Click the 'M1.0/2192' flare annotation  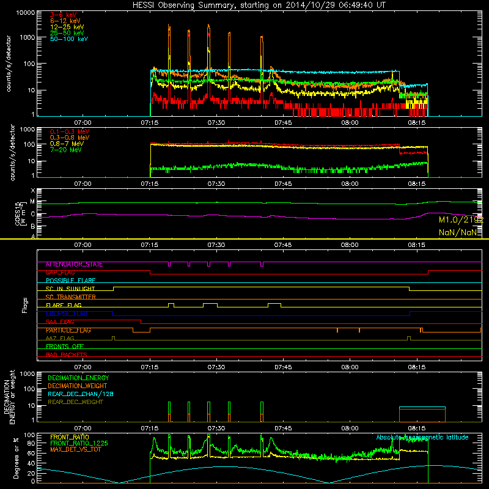(461, 220)
